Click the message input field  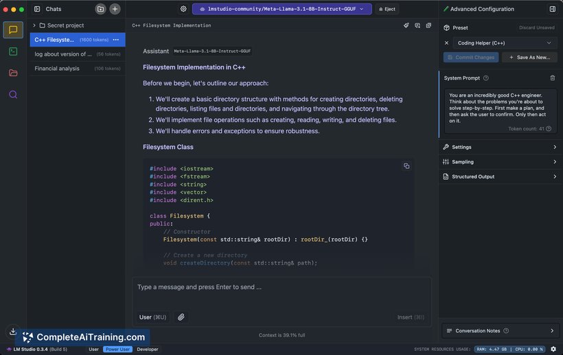pos(282,287)
